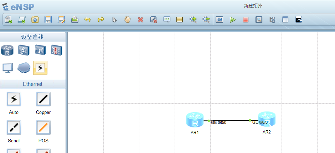
Task: Click the new test topology icon
Action: [22, 20]
